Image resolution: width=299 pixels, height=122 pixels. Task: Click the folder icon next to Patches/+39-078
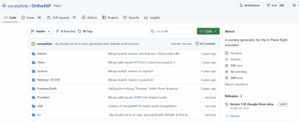34,80
